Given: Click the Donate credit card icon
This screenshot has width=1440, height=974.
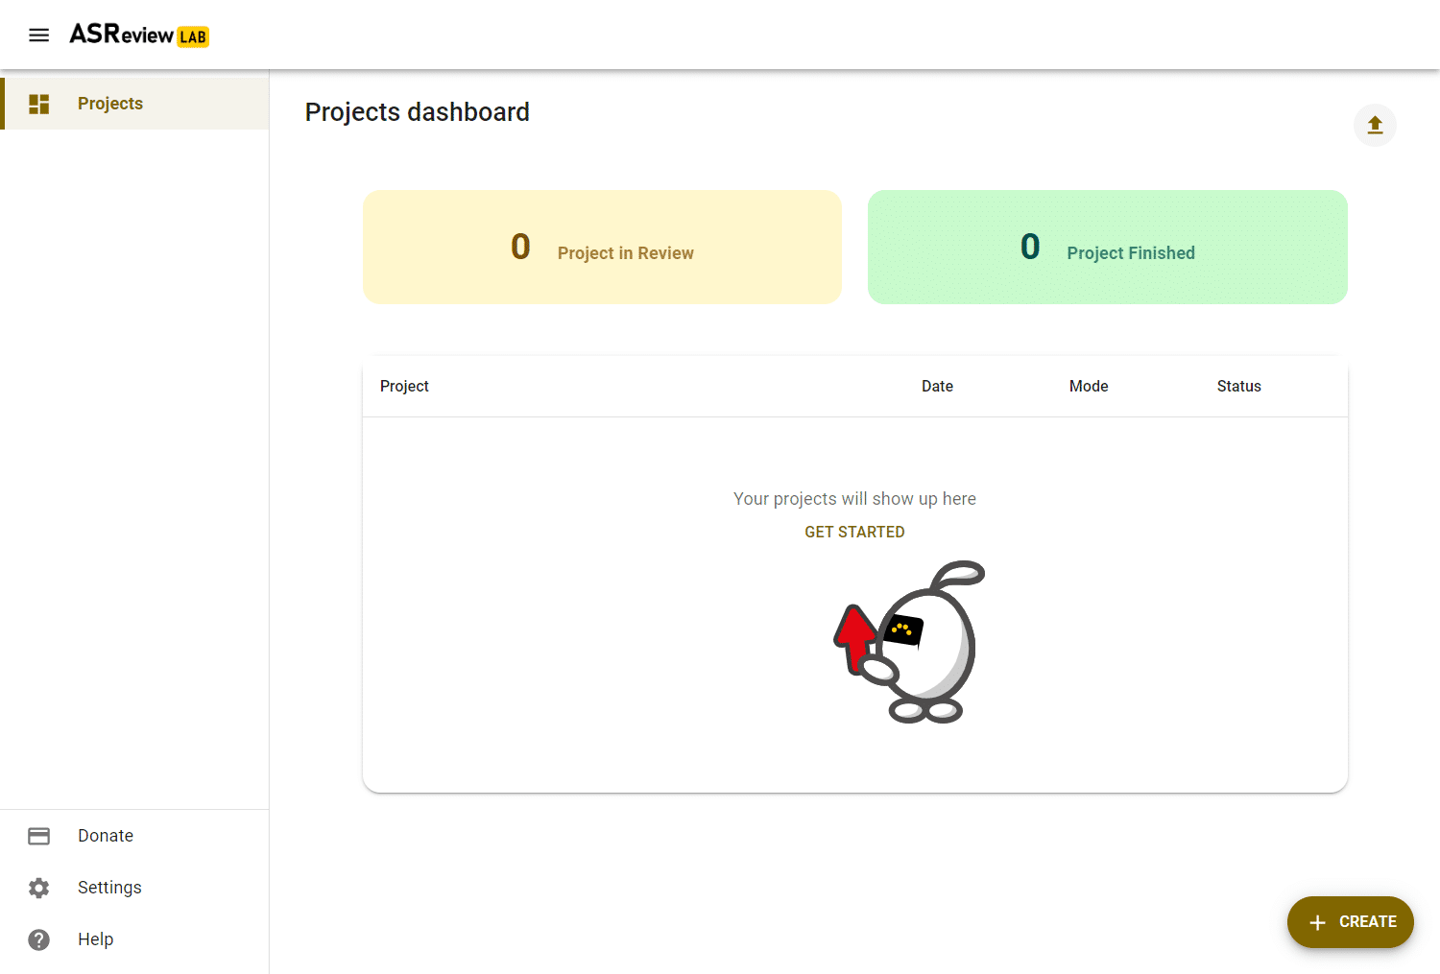Looking at the screenshot, I should (39, 836).
